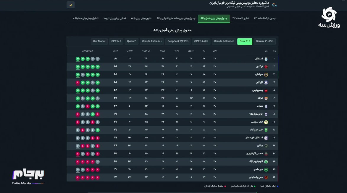
Task: Switch to 'جدول پیش بینی هفته های انتهایی با AI' tab
Action: pyautogui.click(x=176, y=18)
